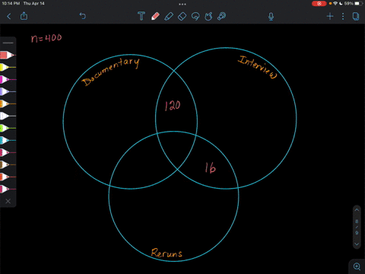Pick the orange-red pen just below the brown one

(8, 177)
